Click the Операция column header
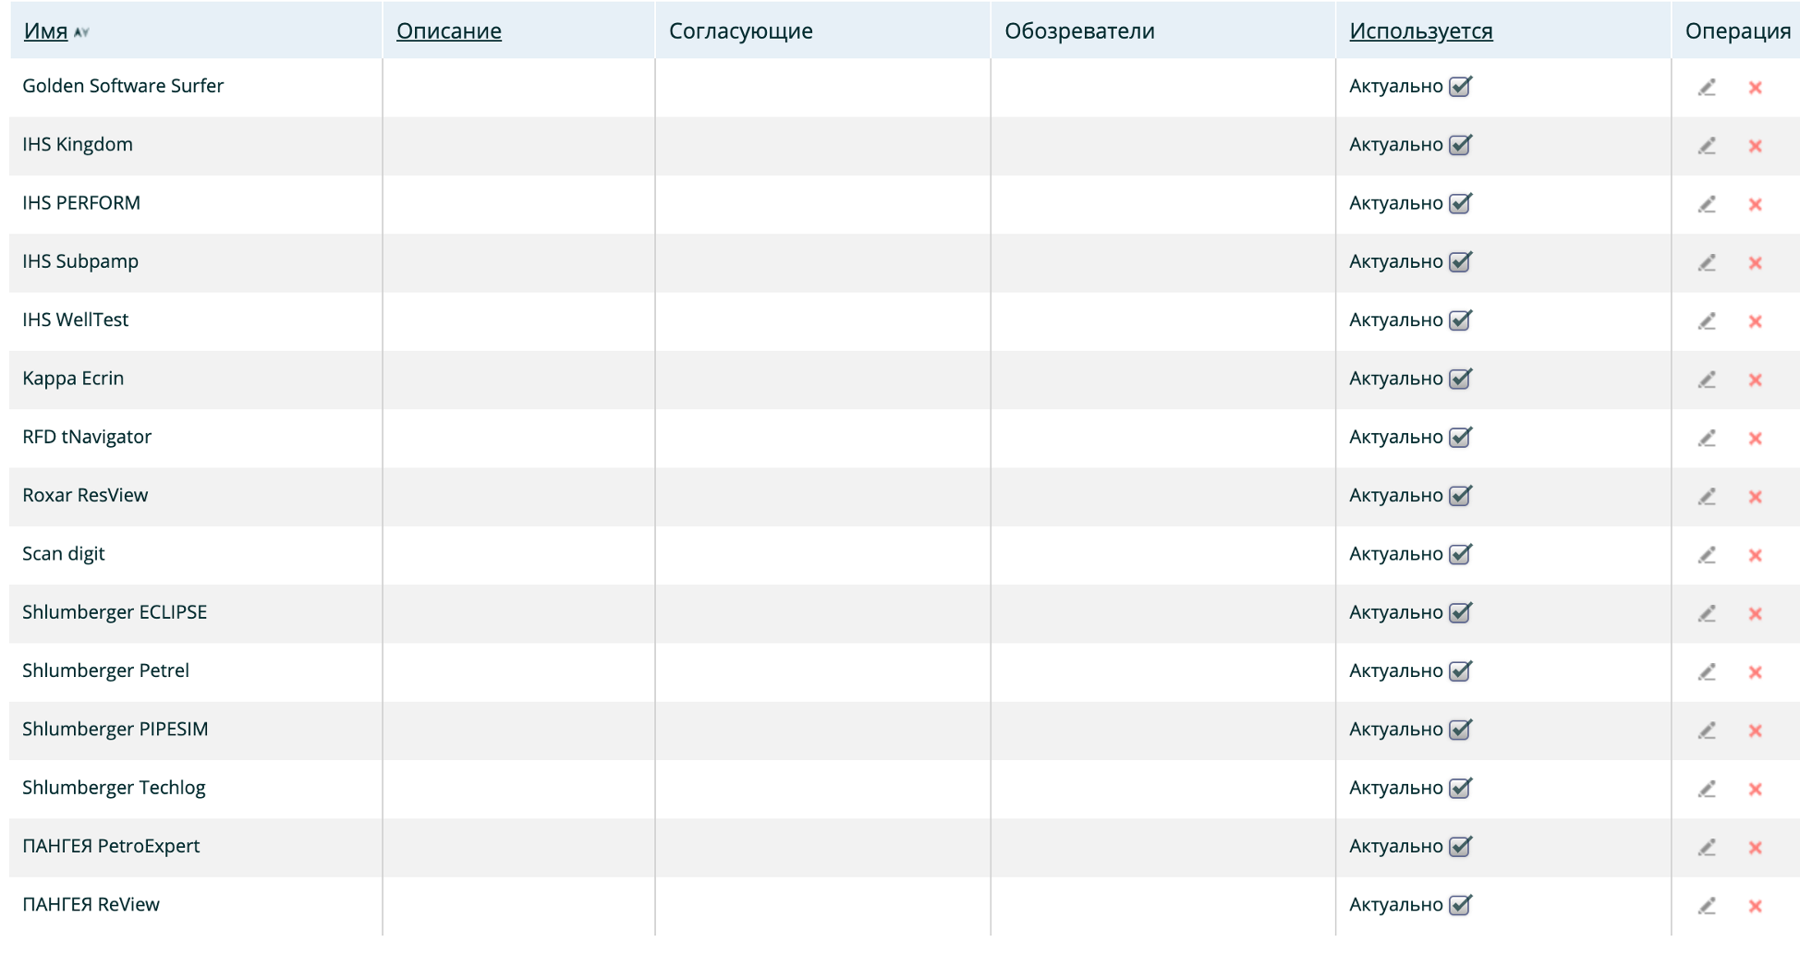 (x=1738, y=31)
